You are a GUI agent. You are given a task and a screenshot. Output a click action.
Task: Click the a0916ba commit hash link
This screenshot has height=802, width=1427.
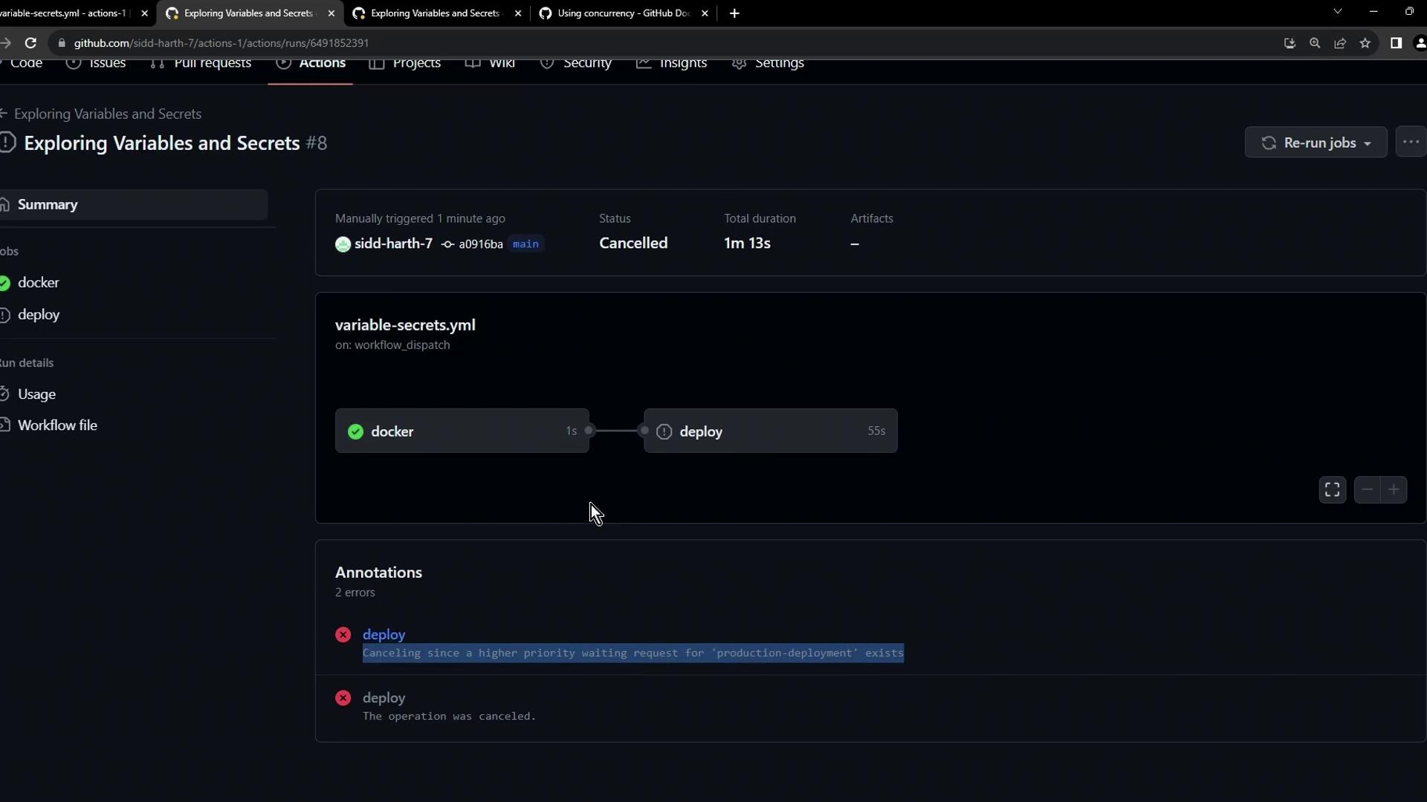pos(480,244)
